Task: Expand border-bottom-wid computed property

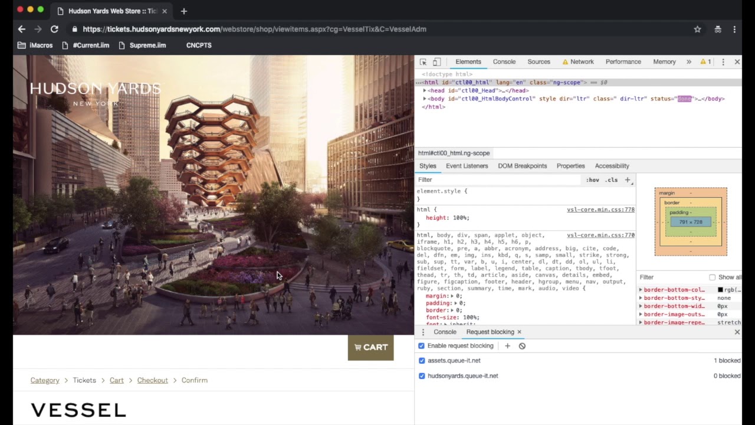Action: pos(641,306)
